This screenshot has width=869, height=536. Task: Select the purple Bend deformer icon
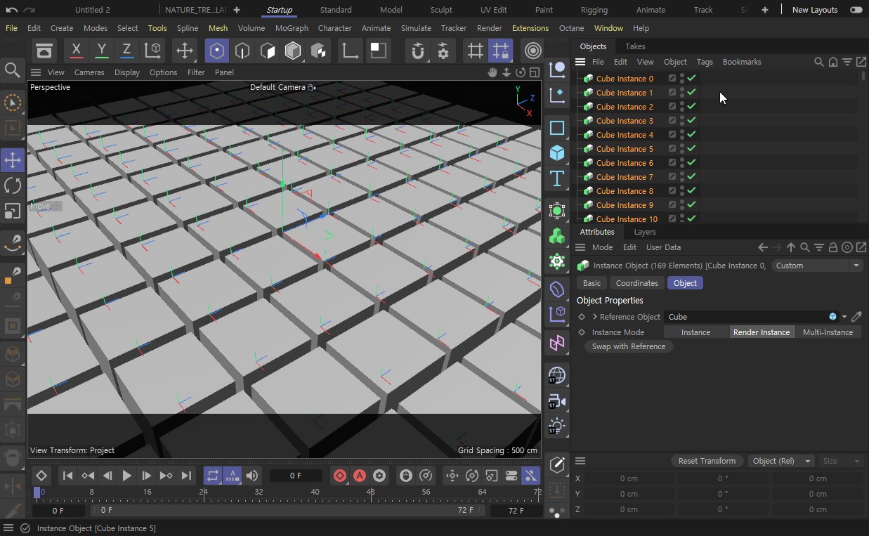[x=557, y=289]
